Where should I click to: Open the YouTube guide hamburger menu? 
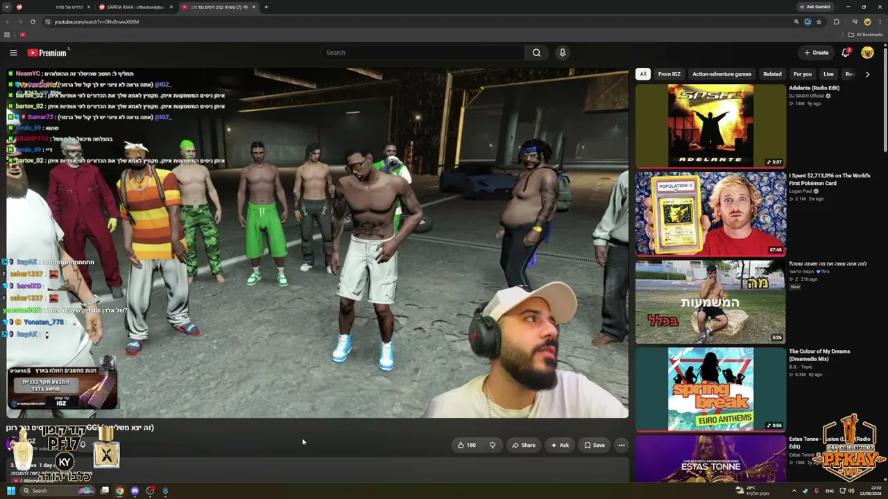click(x=13, y=53)
